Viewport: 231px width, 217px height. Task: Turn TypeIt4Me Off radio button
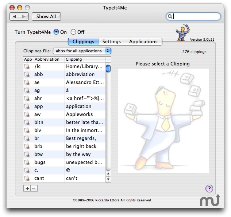73,32
